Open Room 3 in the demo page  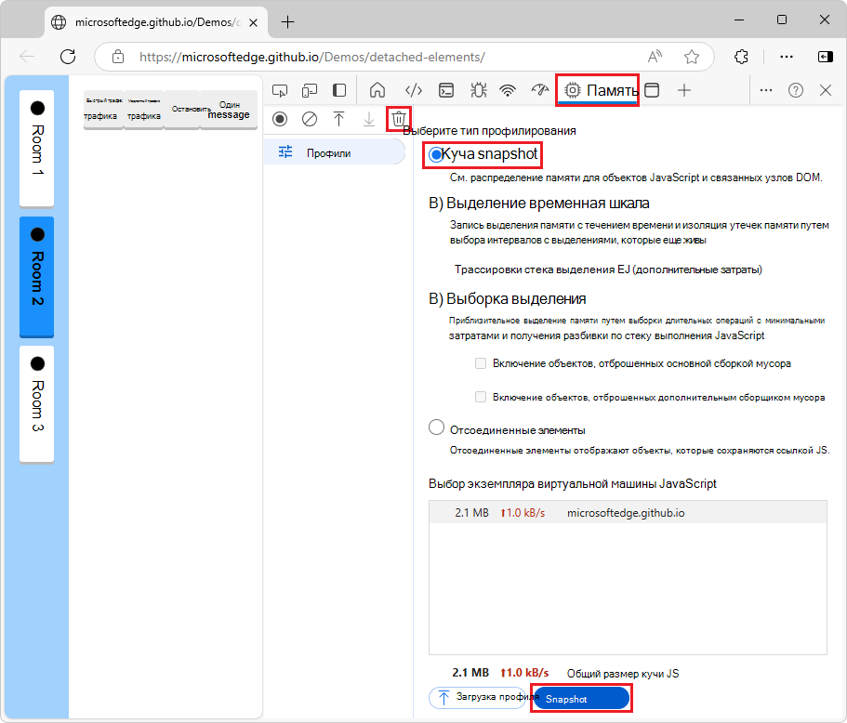pos(37,404)
